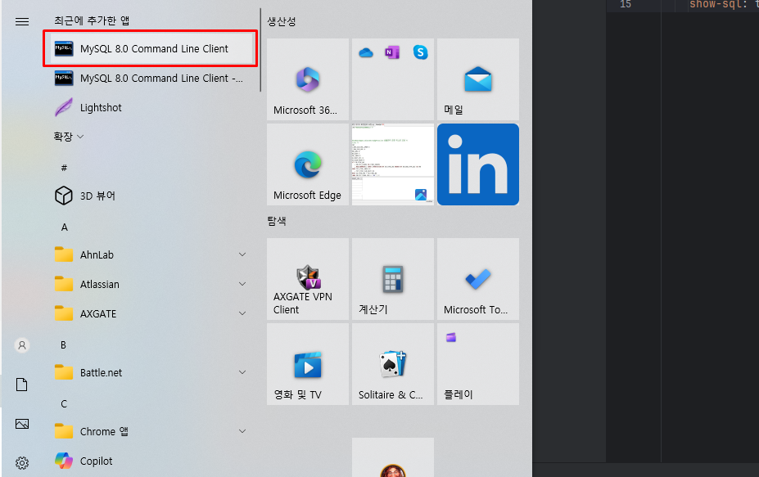This screenshot has width=759, height=477.
Task: Open the user account icon
Action: click(22, 345)
